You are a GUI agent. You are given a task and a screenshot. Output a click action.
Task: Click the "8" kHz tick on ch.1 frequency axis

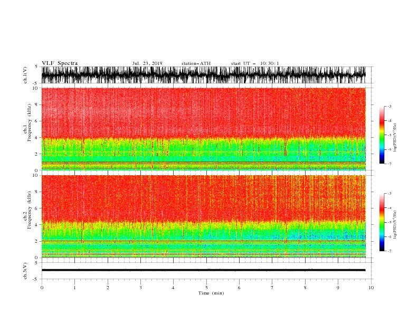[x=36, y=104]
